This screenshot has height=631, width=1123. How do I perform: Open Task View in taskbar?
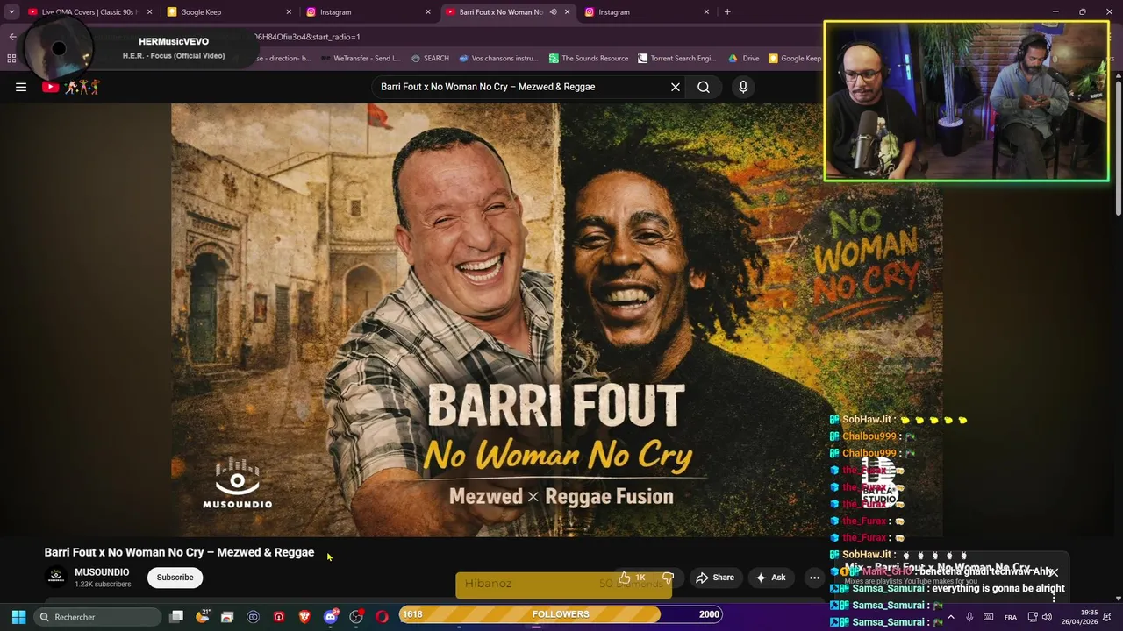click(176, 617)
